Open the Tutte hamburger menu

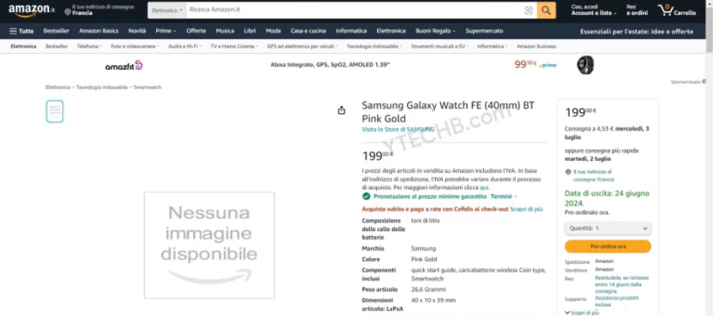[21, 31]
